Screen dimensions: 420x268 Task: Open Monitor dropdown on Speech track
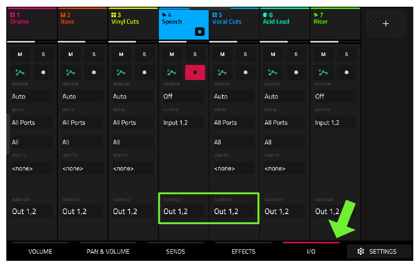[x=183, y=96]
